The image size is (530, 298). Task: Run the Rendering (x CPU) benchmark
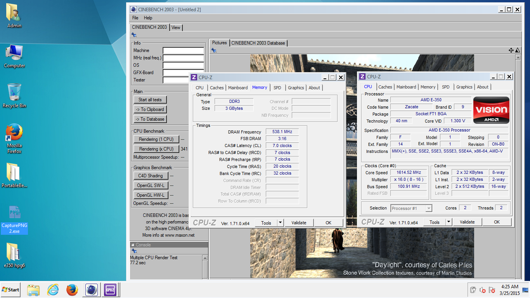pos(156,149)
